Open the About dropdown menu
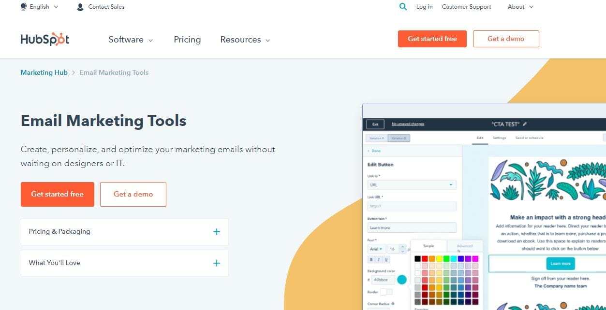 pos(520,7)
